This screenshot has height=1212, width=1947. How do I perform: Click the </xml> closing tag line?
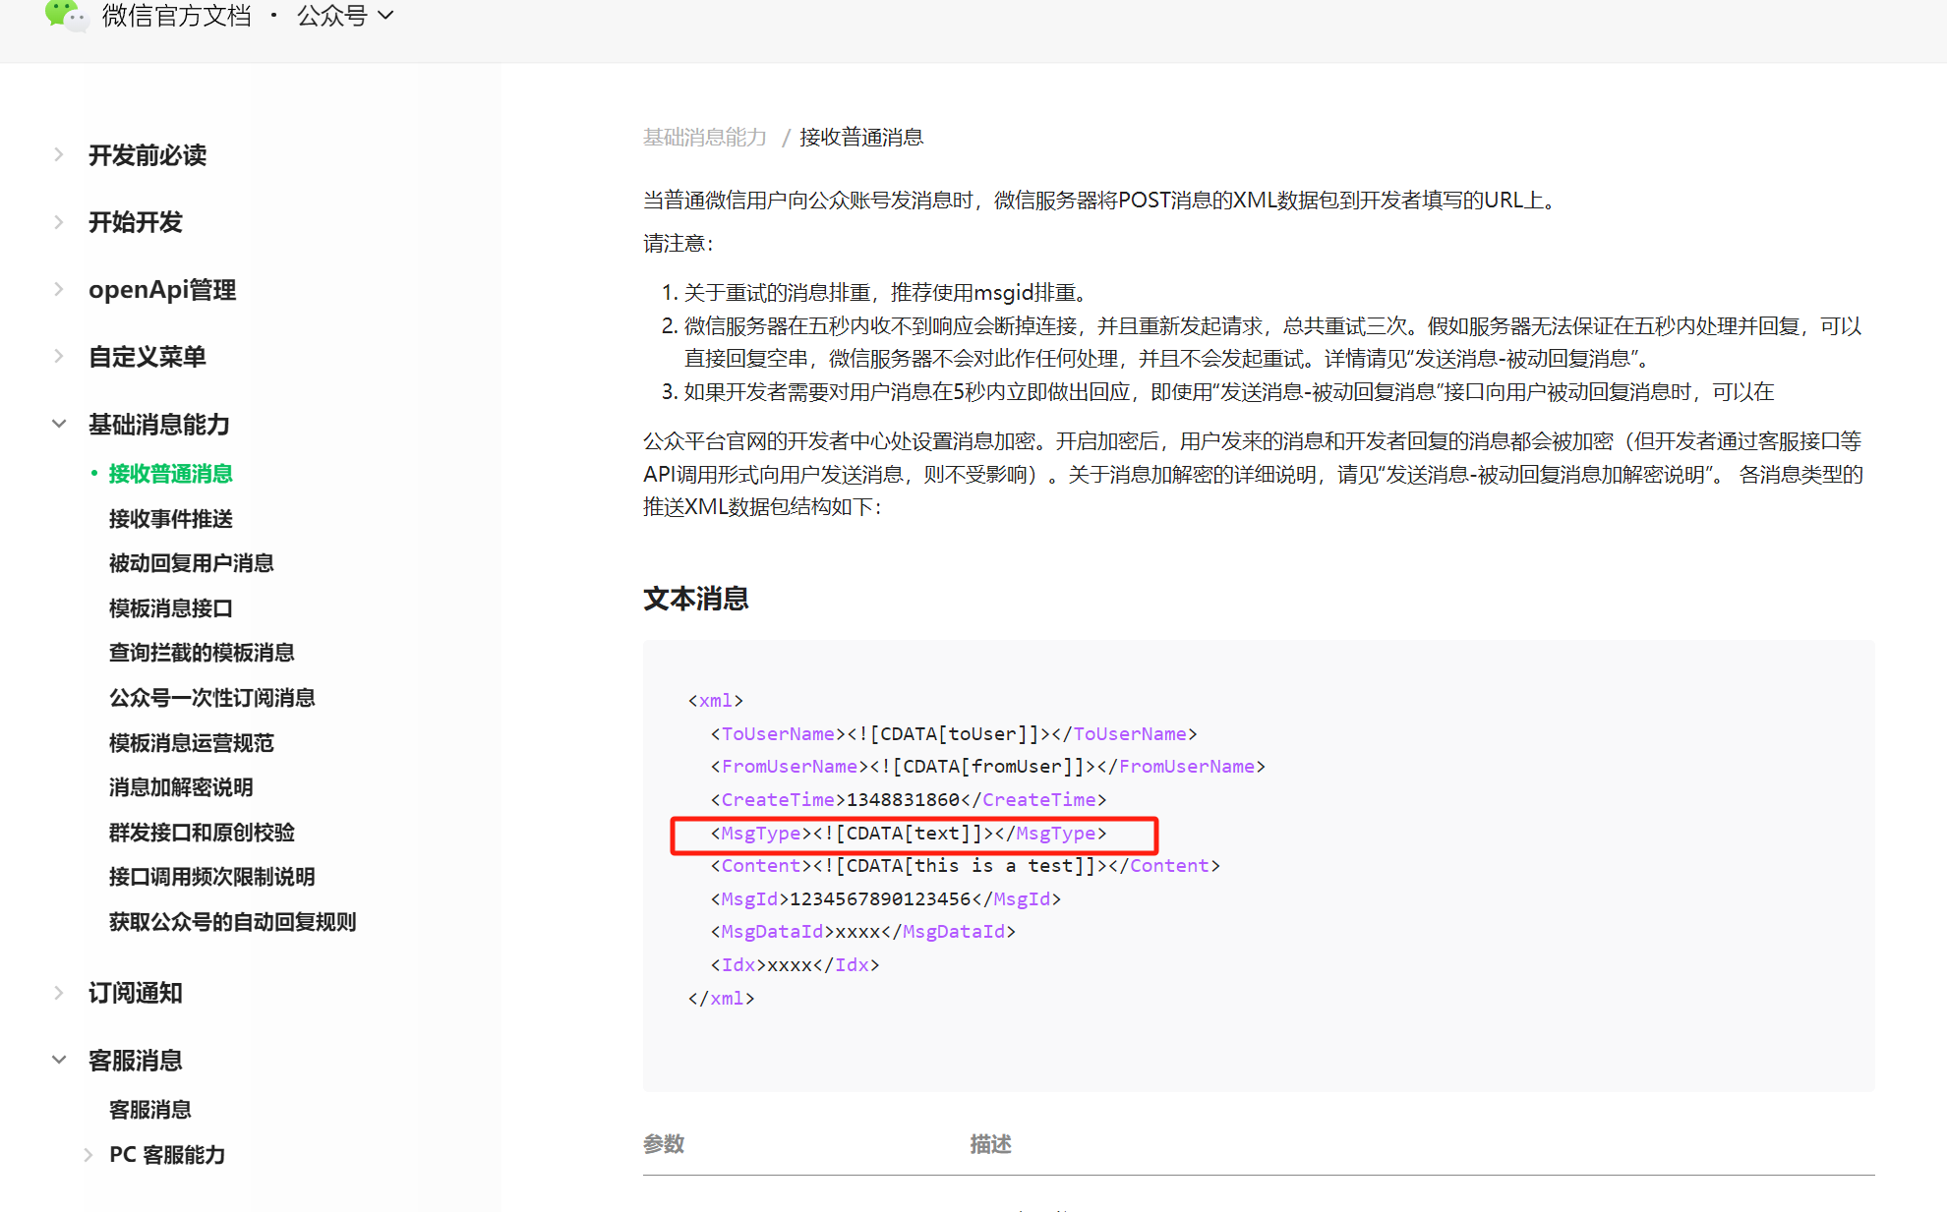click(x=722, y=999)
